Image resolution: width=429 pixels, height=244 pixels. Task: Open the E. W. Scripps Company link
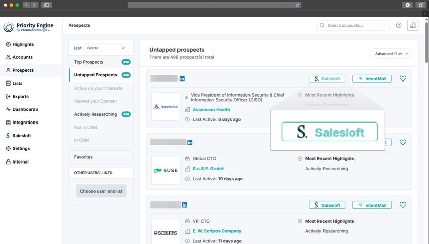point(217,231)
